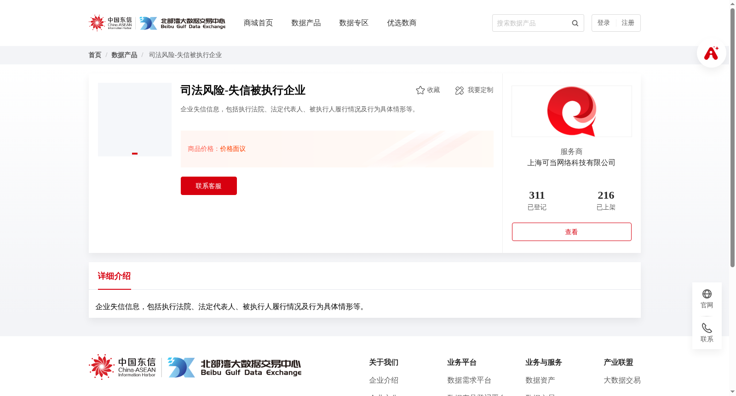736x396 pixels.
Task: Click the scrollbar up arrow
Action: tap(732, 4)
